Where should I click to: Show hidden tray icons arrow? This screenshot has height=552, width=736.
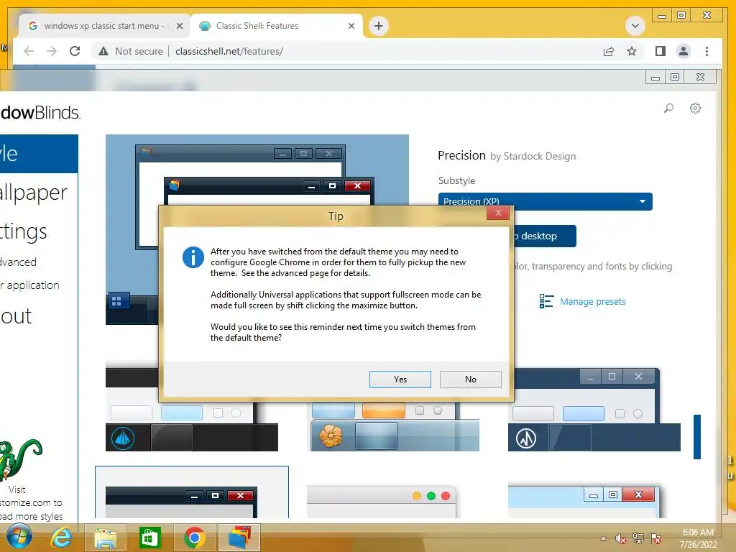[603, 538]
